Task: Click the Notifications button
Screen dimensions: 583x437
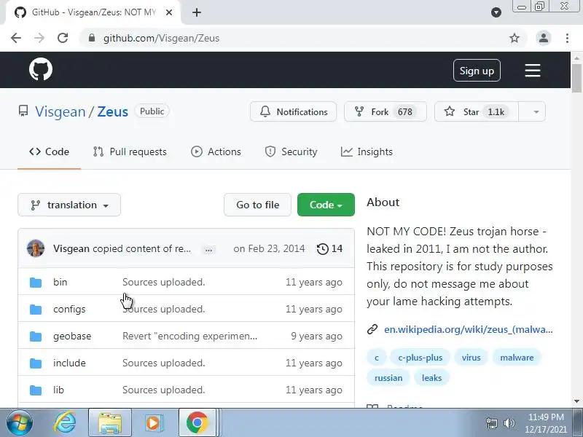Action: [x=294, y=112]
